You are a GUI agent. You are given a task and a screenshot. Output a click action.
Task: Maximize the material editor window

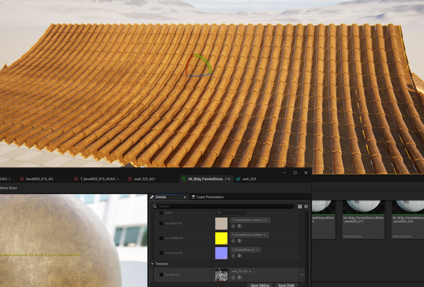[295, 173]
